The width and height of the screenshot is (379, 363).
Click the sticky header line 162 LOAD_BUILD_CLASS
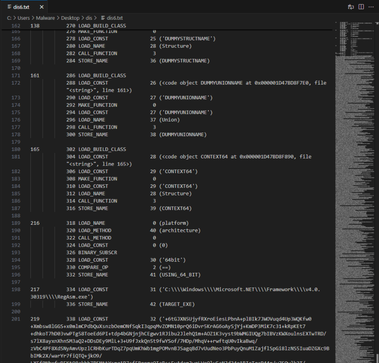click(167, 26)
